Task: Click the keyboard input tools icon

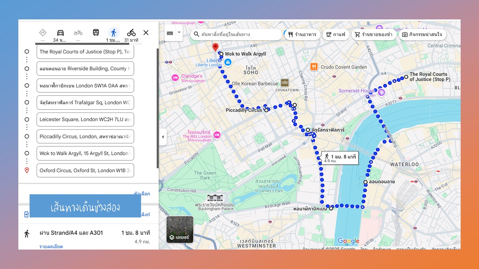Action: (x=170, y=33)
